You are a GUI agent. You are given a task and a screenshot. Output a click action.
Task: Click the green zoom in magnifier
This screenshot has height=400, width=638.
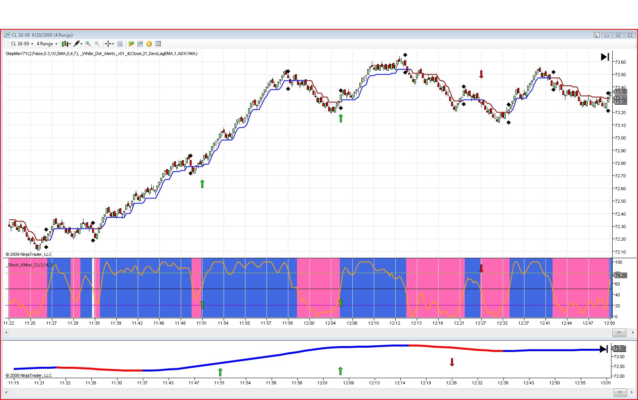point(88,44)
